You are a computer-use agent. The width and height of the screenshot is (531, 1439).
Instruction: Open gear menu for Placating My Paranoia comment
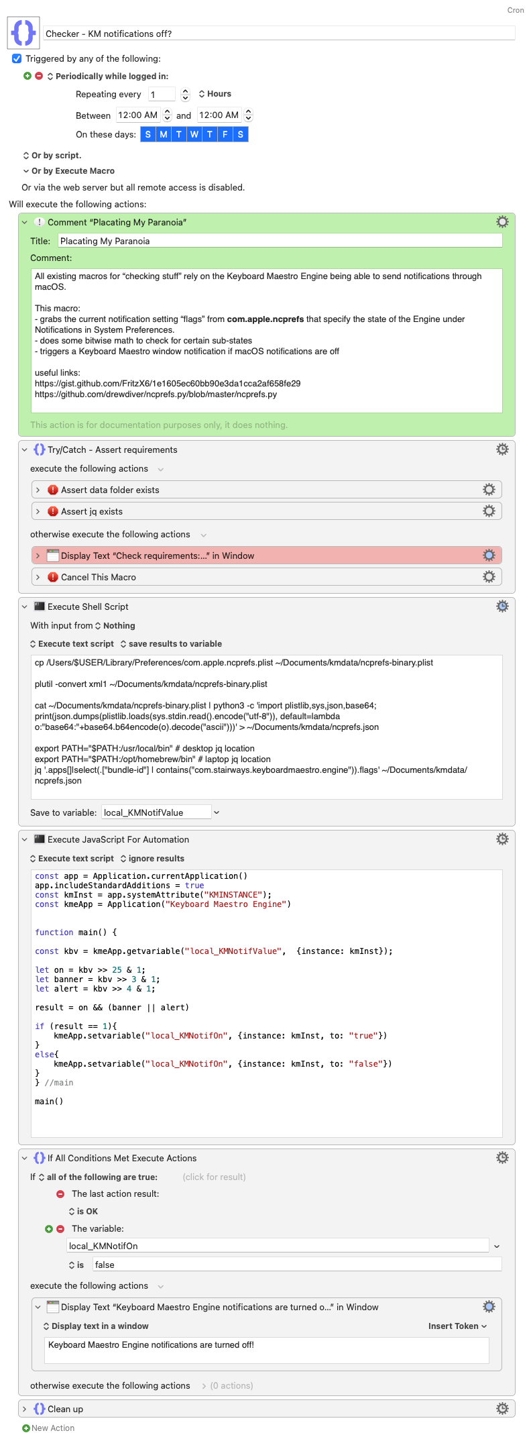point(501,222)
